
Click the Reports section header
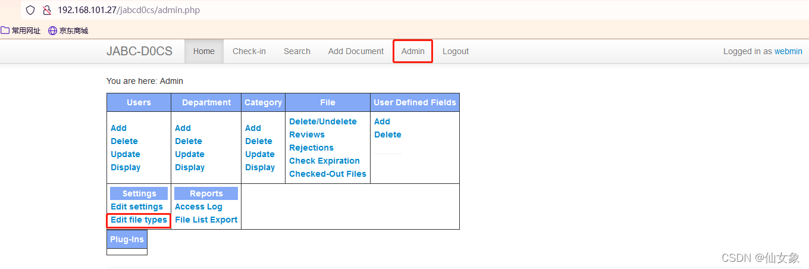(x=206, y=193)
